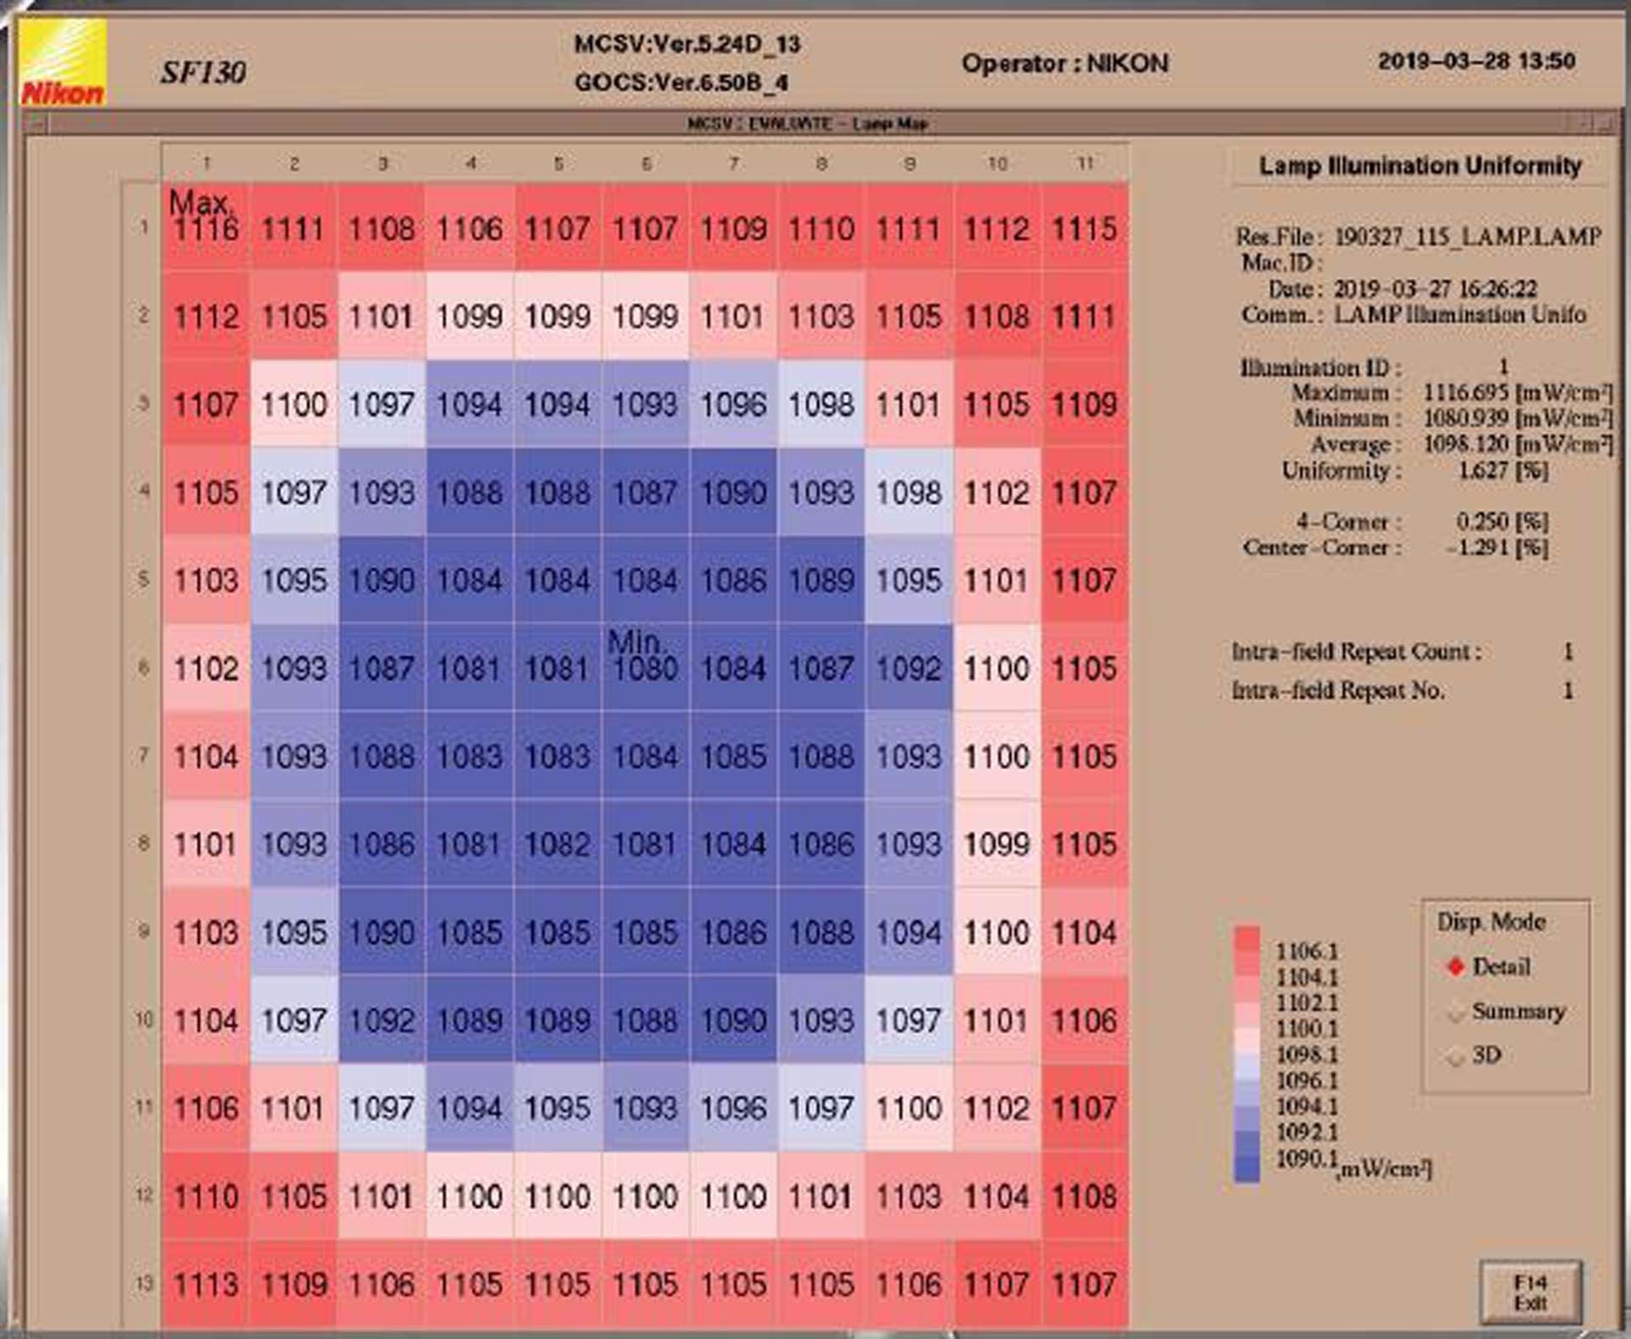Click the legend value 1100.1

coord(1306,1029)
